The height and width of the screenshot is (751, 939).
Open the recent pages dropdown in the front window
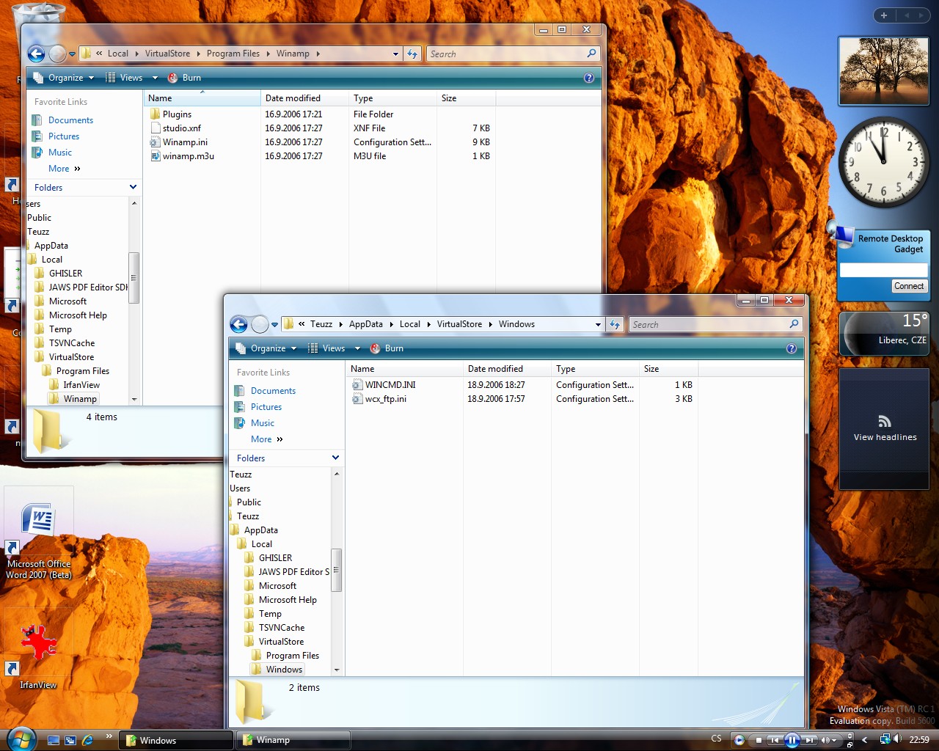[275, 324]
